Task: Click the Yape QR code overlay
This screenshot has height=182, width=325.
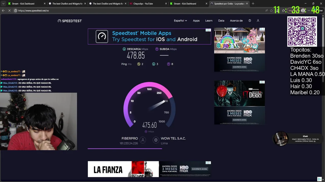Action: (302, 32)
